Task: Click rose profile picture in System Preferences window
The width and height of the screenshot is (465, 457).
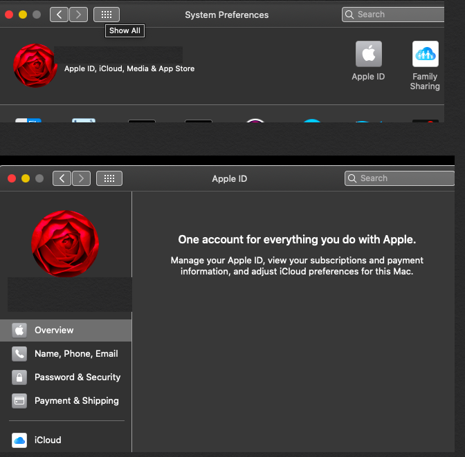Action: 35,66
